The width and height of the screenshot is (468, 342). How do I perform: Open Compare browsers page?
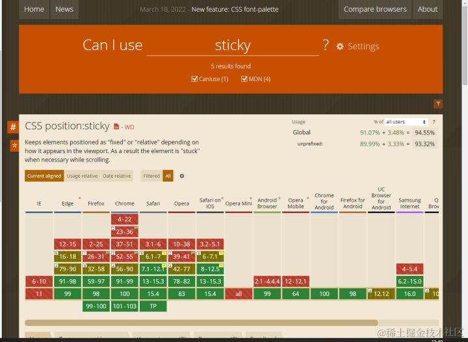(375, 9)
